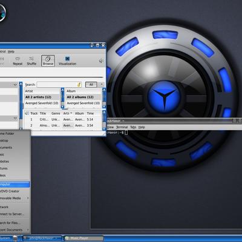
Task: Sort tracks by the Track column
Action: pos(34,113)
